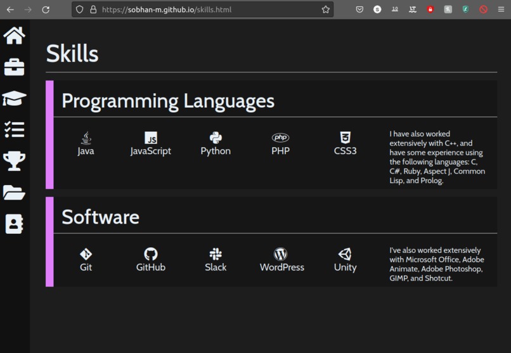Click the CSS3 label text
The width and height of the screenshot is (511, 353).
coord(345,151)
